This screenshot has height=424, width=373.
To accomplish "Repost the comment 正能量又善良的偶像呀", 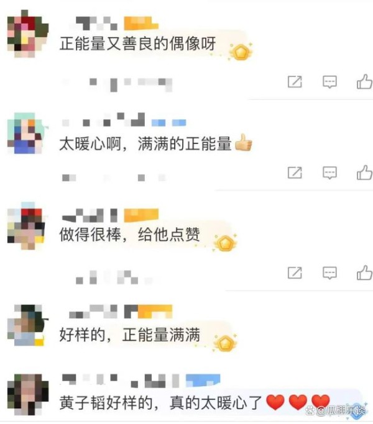I will coord(295,82).
